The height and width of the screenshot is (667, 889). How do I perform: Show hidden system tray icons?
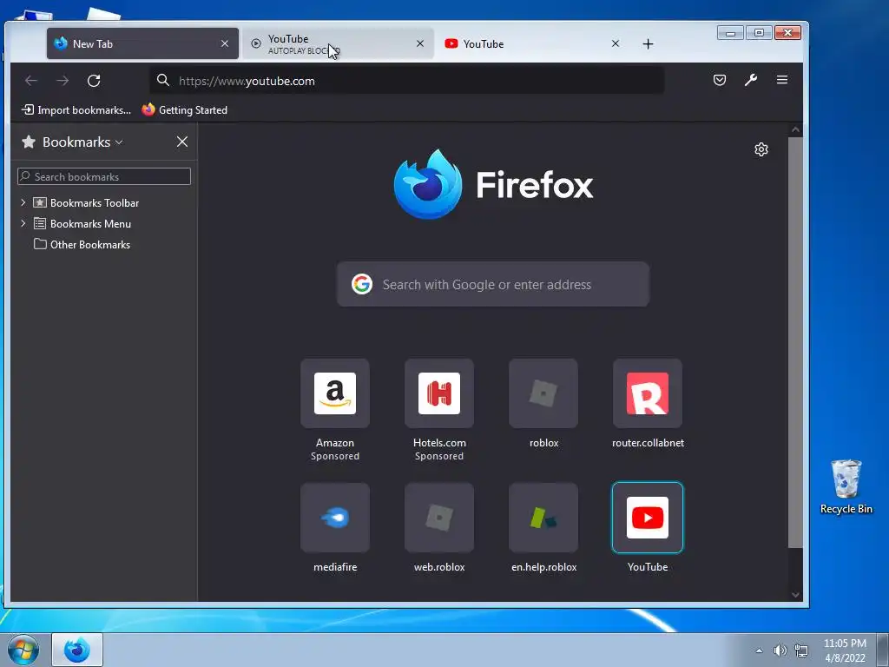(759, 650)
